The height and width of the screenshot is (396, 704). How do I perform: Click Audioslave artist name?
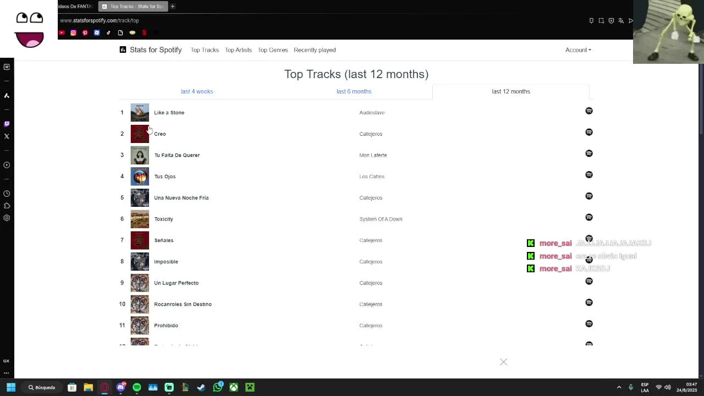[372, 112]
